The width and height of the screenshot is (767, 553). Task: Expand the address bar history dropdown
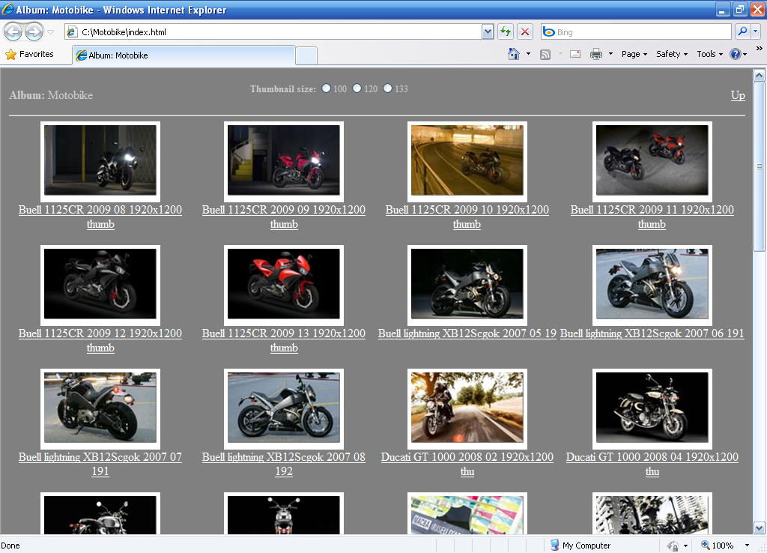tap(488, 32)
